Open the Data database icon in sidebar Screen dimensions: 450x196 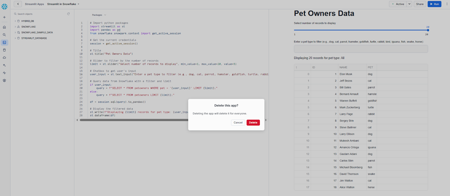click(x=4, y=50)
